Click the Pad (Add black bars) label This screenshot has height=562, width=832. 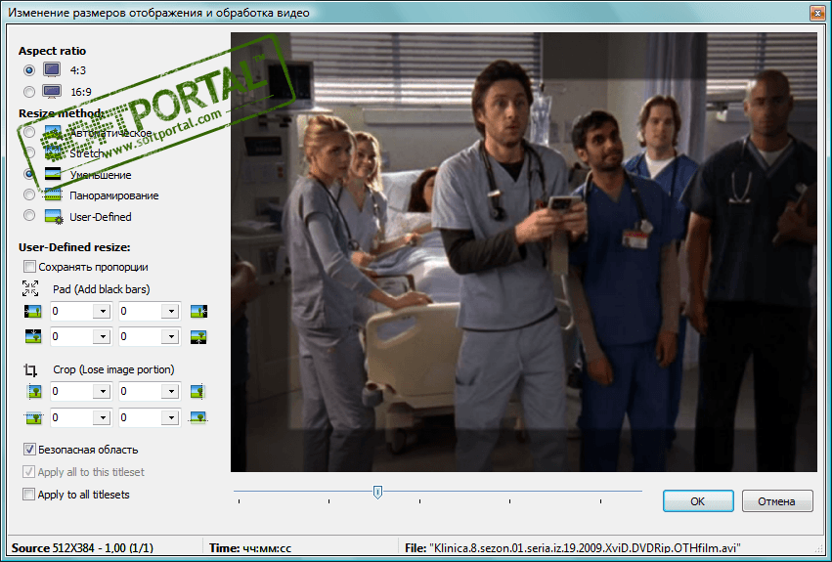pos(102,289)
